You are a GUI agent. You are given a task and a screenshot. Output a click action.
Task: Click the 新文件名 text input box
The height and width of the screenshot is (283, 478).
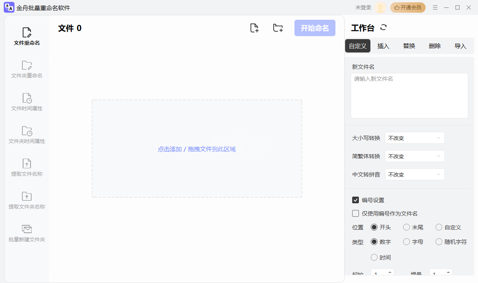tap(410, 96)
